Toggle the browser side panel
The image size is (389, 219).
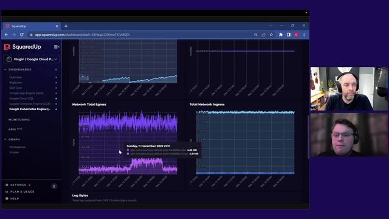(x=289, y=35)
